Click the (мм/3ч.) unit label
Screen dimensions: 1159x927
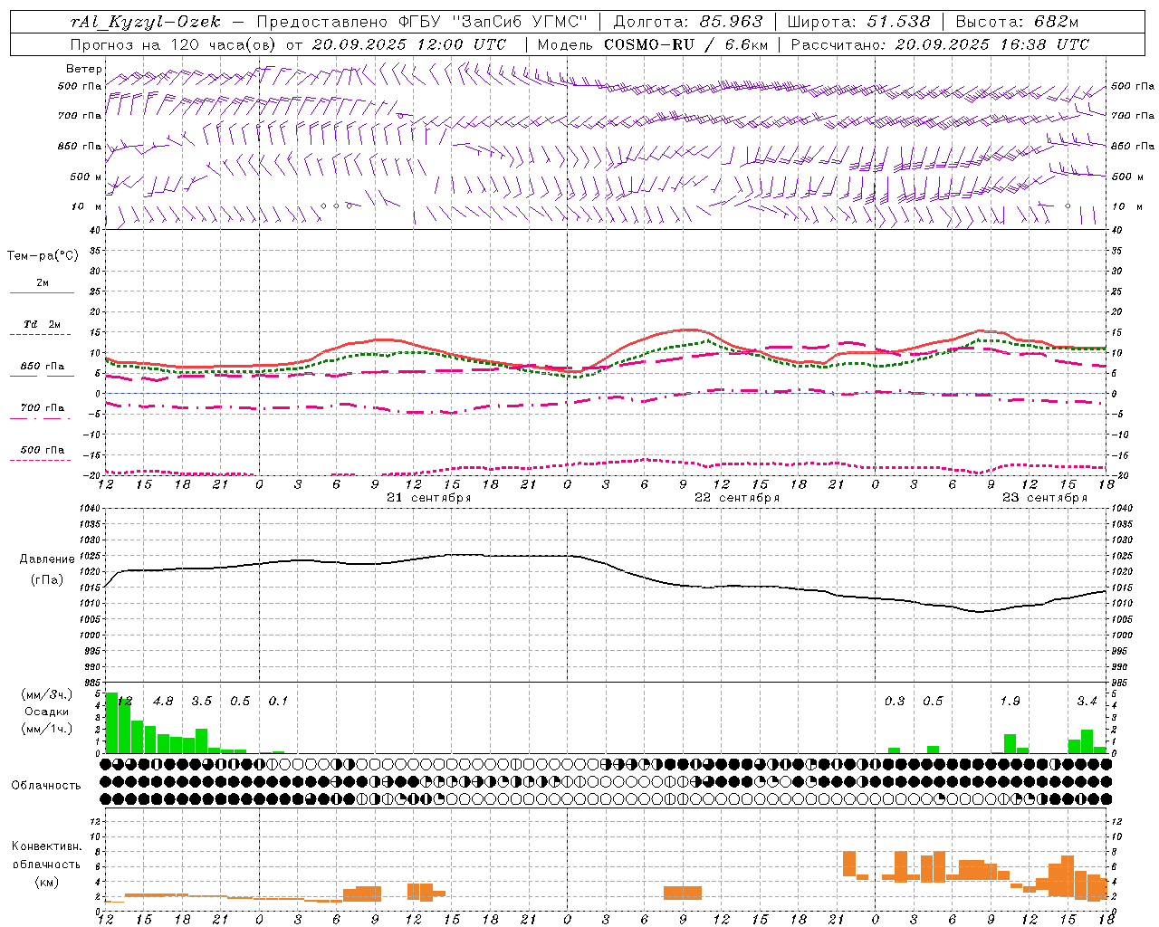(47, 694)
